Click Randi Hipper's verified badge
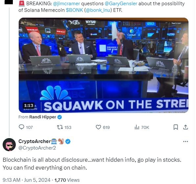Viewport: 196px width, 184px height. [60, 117]
